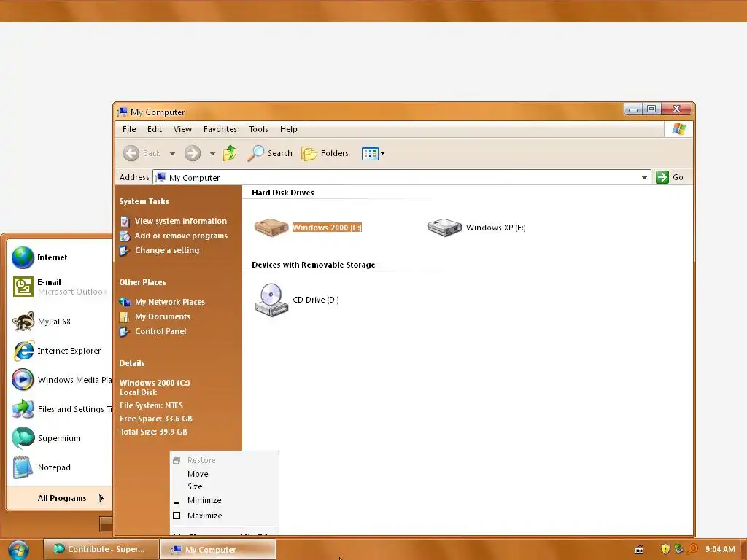Open the Edit menu
Screen dimensions: 747x560
(155, 129)
